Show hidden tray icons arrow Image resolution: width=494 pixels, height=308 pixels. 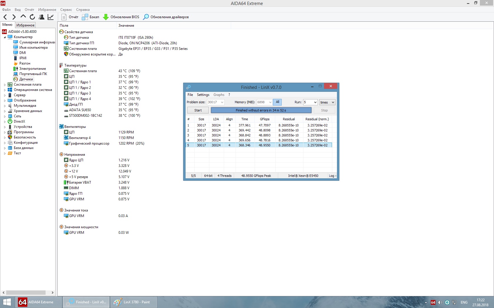click(x=426, y=302)
